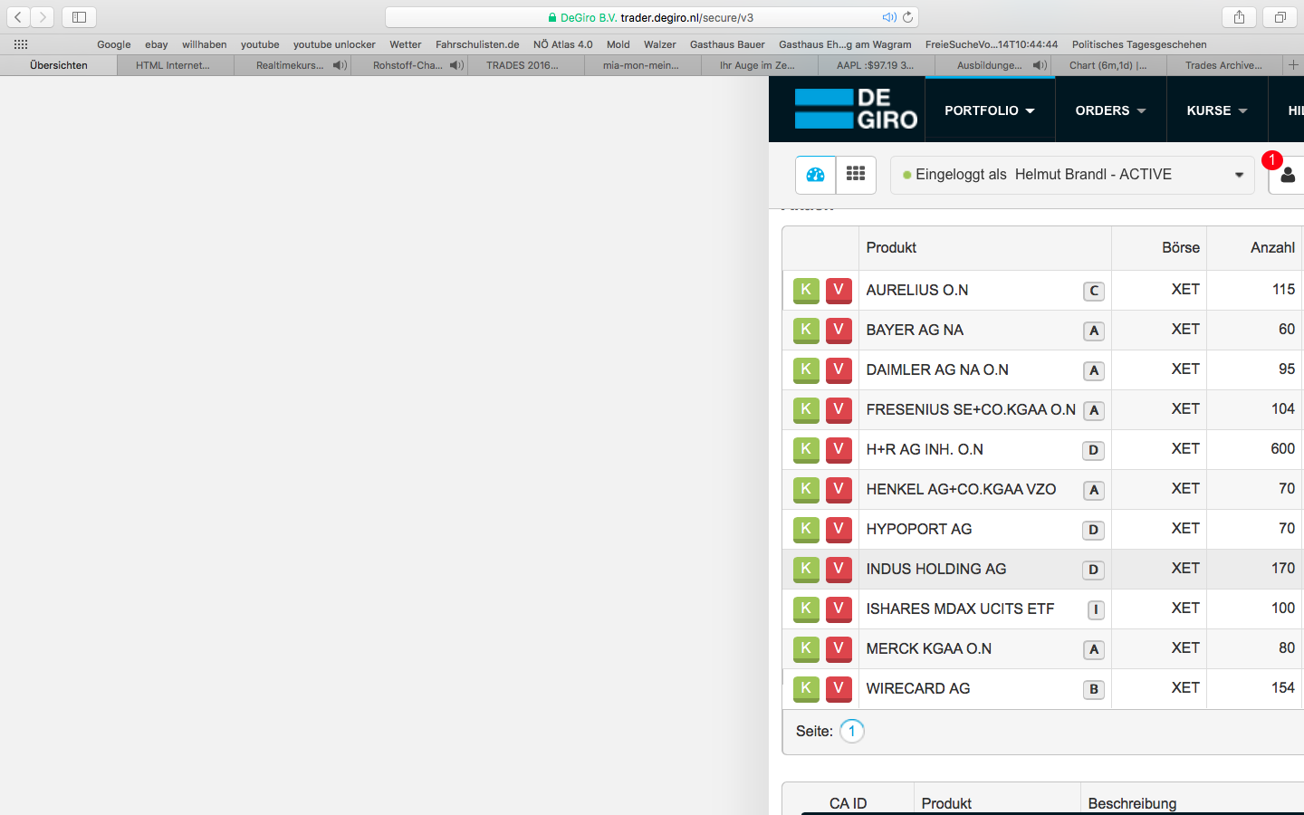Click the V sell button for ISHARES MDAX UCITS ETF
This screenshot has width=1304, height=815.
click(839, 609)
